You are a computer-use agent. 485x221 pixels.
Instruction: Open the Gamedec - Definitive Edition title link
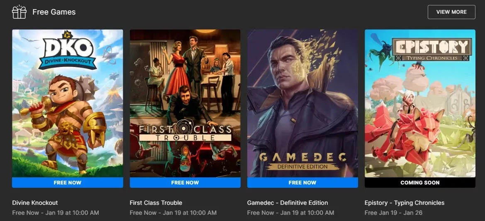click(x=288, y=203)
